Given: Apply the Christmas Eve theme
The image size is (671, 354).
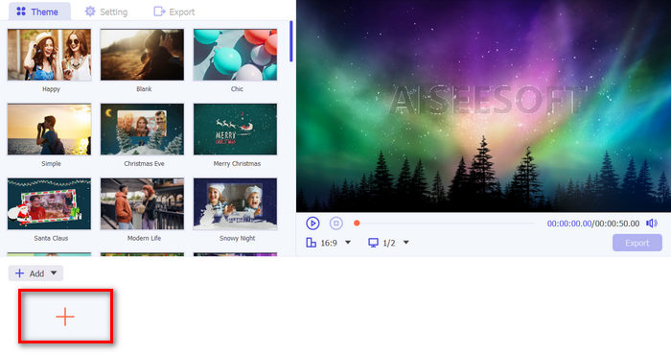Looking at the screenshot, I should pyautogui.click(x=142, y=130).
